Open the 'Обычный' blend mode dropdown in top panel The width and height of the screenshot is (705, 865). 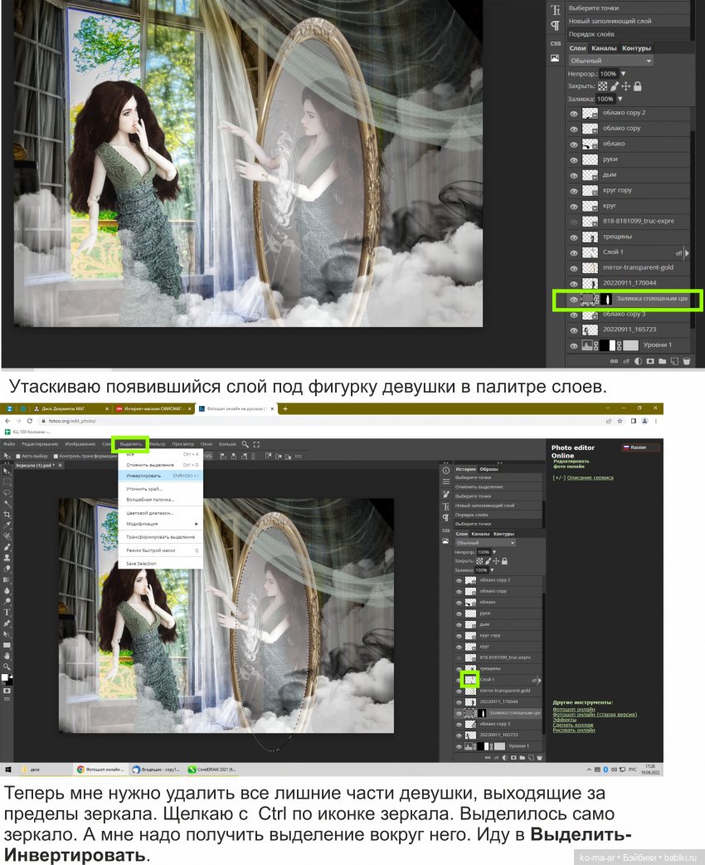click(610, 61)
